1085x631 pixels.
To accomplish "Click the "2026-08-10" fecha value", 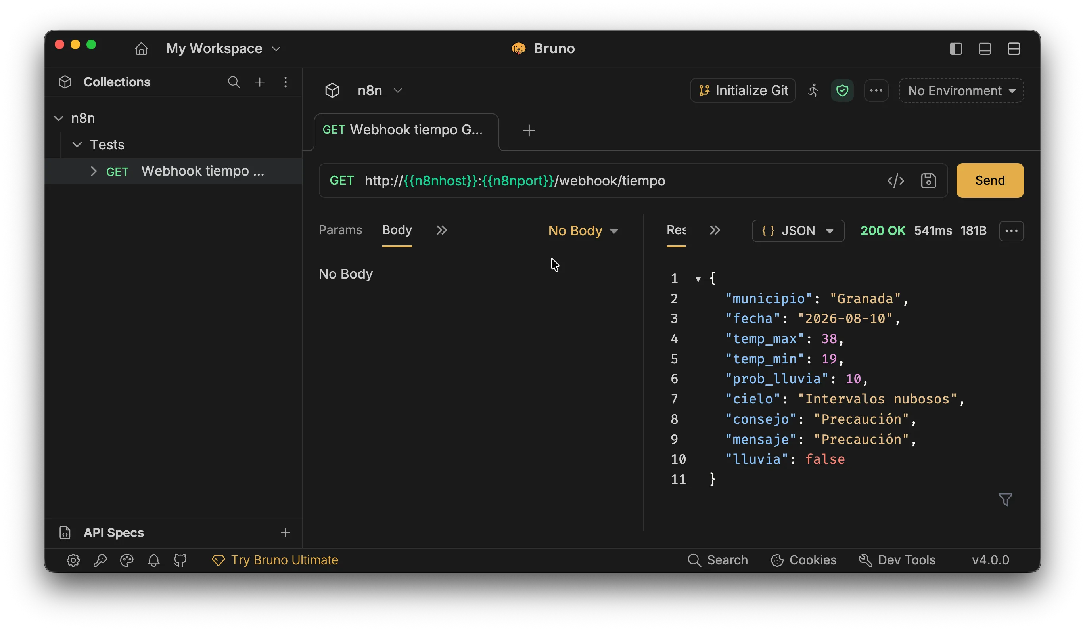I will pyautogui.click(x=845, y=319).
